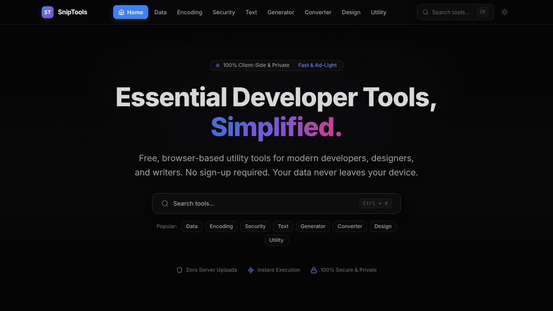Image resolution: width=553 pixels, height=311 pixels.
Task: Select the Security popular tag
Action: tap(255, 226)
